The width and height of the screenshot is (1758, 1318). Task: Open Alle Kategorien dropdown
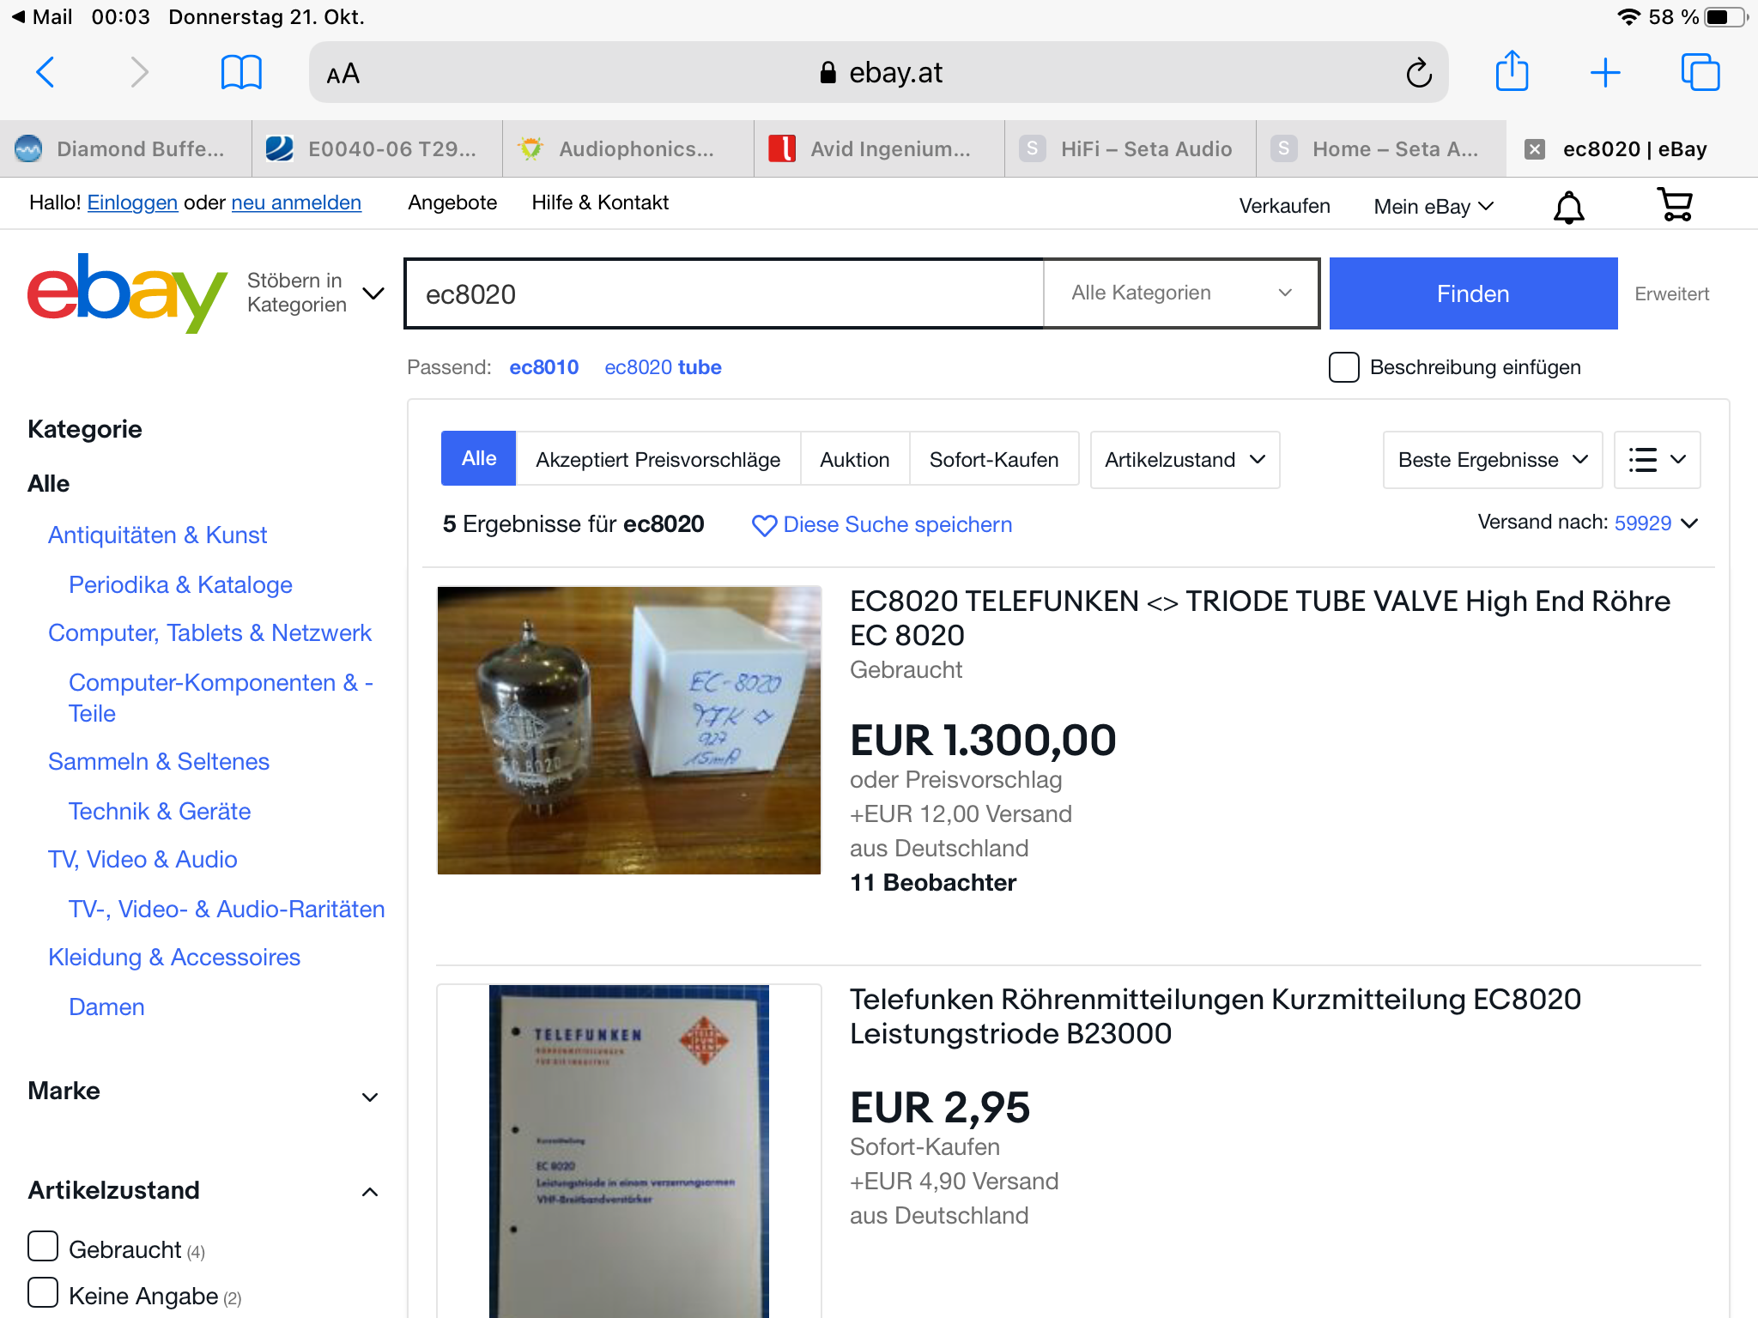point(1181,293)
